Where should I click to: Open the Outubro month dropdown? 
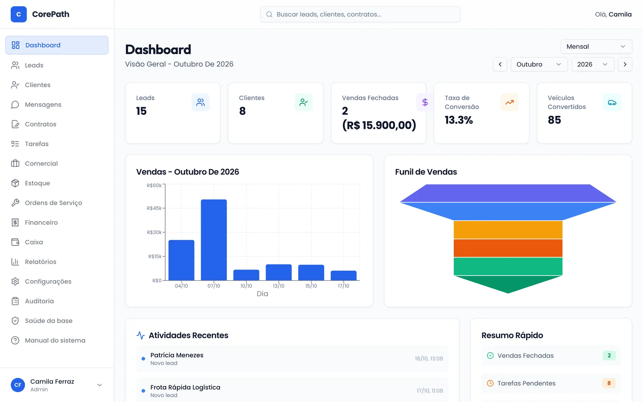coord(539,64)
